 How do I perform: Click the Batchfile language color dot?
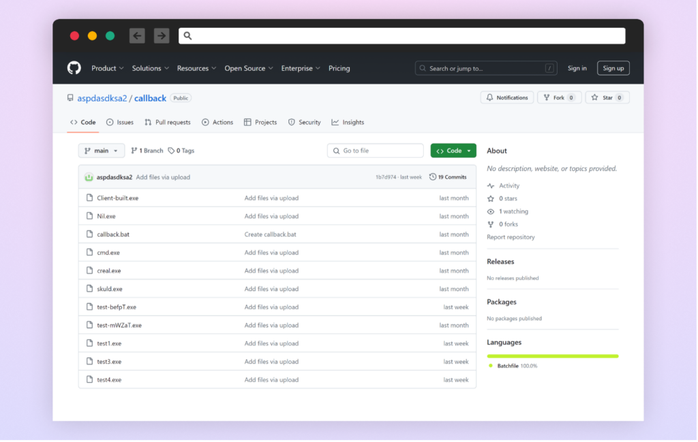coord(491,366)
